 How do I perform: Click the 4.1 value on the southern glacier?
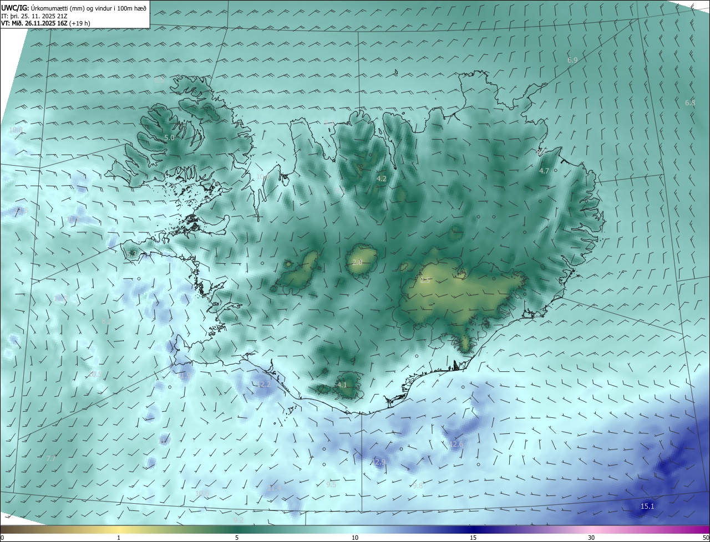pyautogui.click(x=342, y=385)
